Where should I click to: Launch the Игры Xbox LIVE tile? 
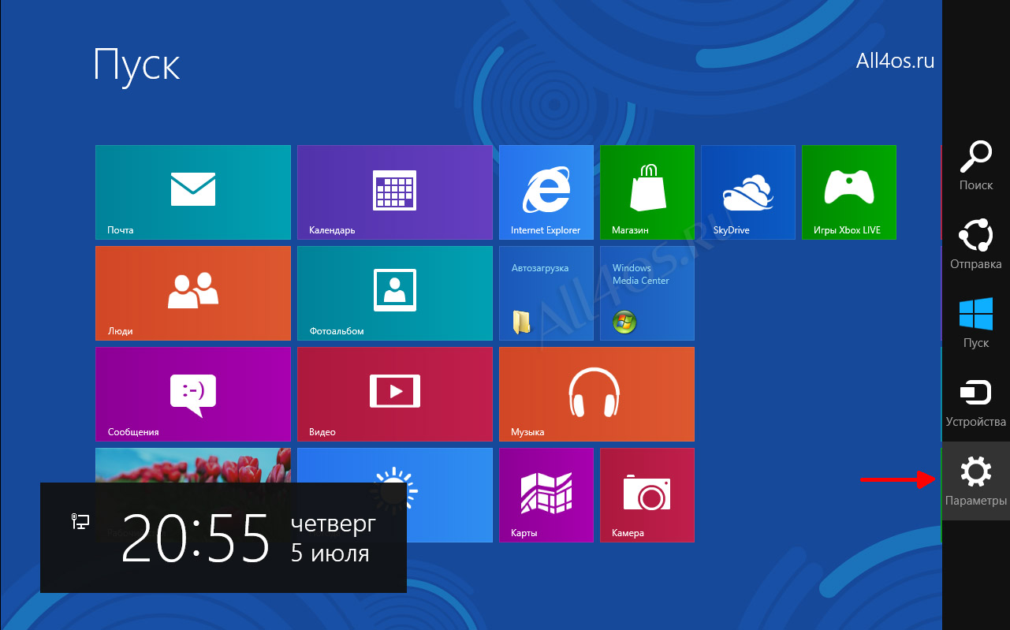click(x=849, y=192)
